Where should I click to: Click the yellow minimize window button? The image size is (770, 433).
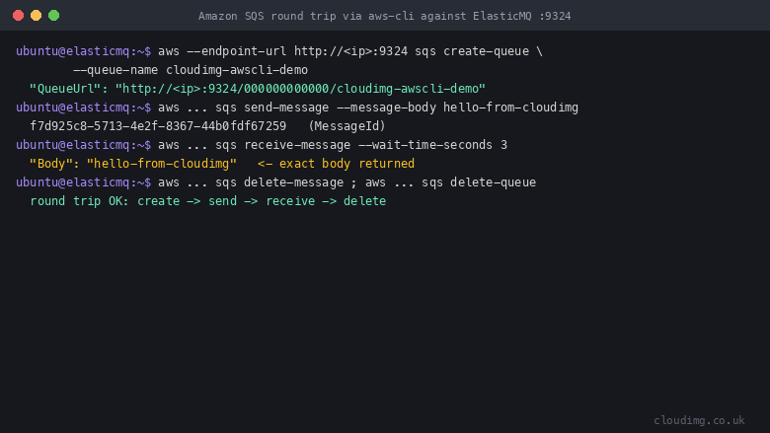point(36,15)
